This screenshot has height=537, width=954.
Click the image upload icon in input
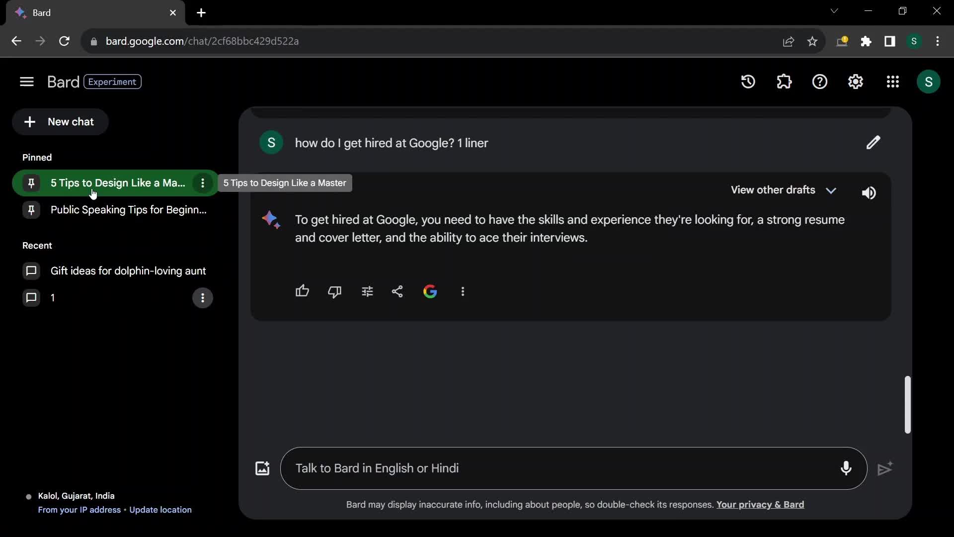point(262,467)
